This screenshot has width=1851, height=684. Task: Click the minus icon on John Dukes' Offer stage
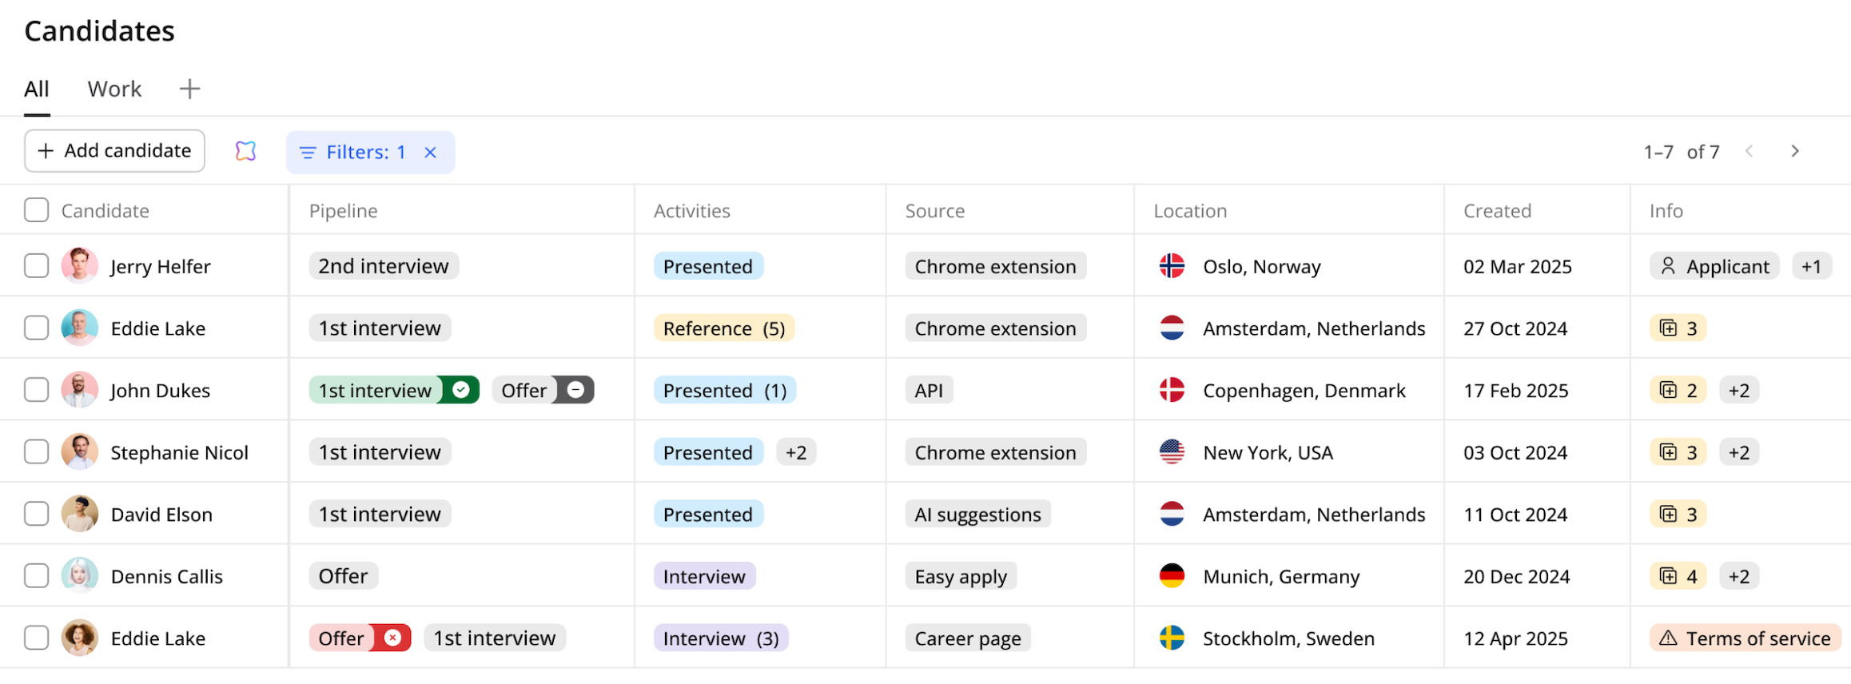click(x=575, y=390)
